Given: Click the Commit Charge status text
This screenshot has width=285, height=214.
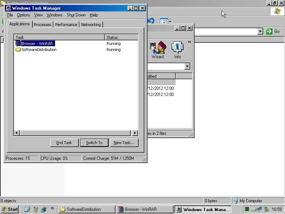Looking at the screenshot, I should 109,158.
